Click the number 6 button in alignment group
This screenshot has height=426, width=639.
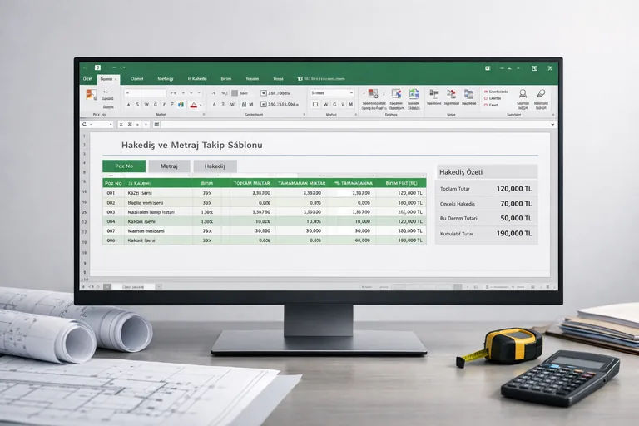215,105
